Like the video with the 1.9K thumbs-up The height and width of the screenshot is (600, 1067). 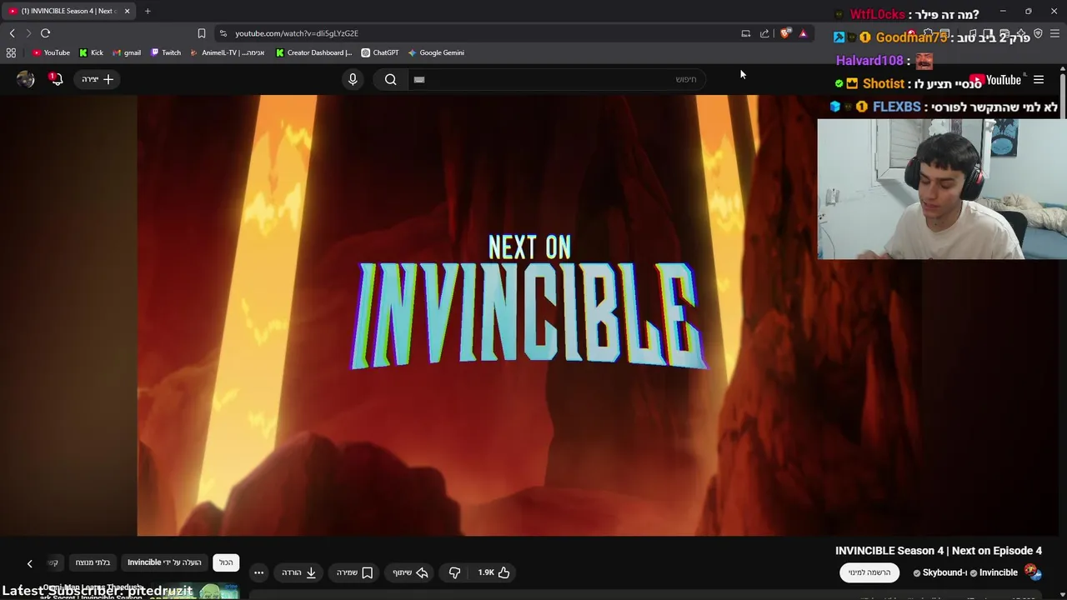coord(494,572)
